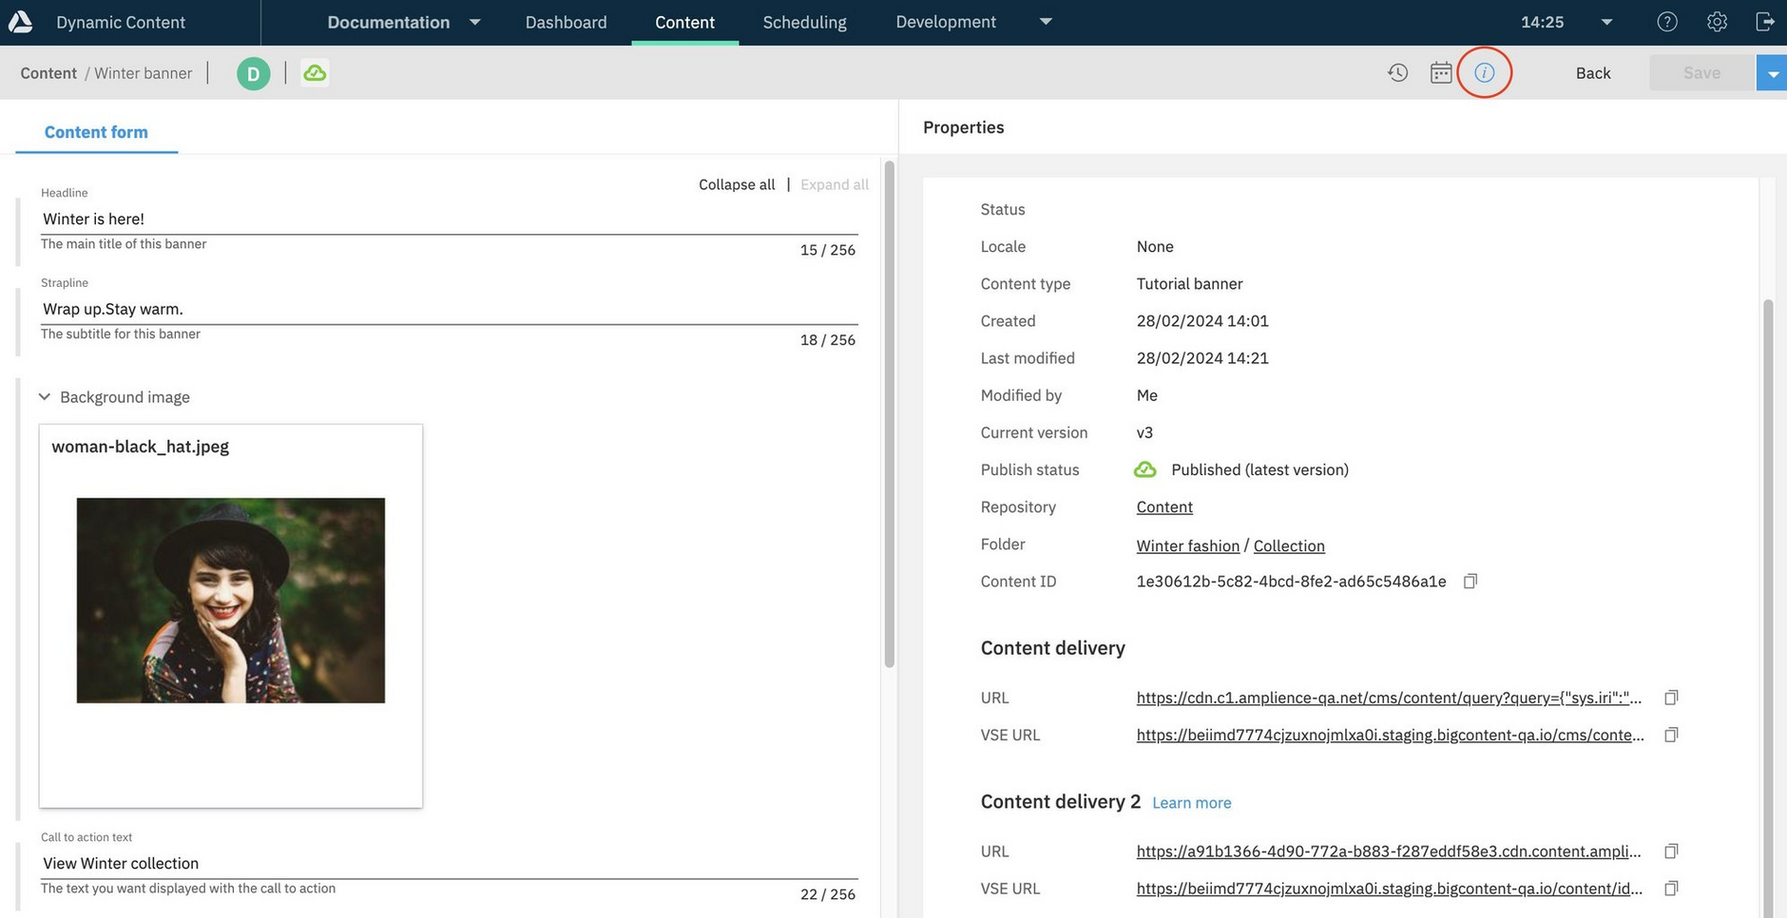
Task: Open the Winter fashion folder link
Action: pos(1187,545)
